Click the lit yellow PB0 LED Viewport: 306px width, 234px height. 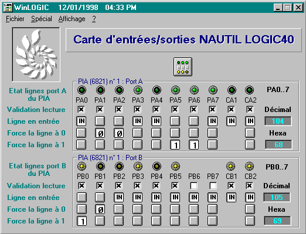point(81,166)
